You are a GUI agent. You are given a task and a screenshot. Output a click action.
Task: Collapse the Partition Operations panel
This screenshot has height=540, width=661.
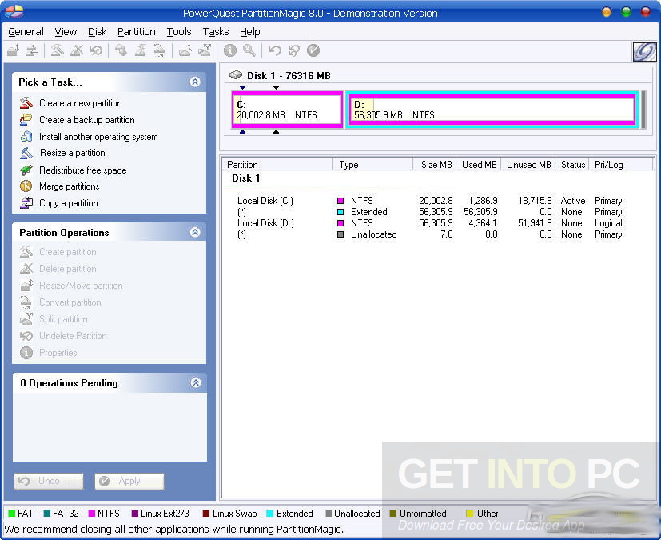coord(195,232)
